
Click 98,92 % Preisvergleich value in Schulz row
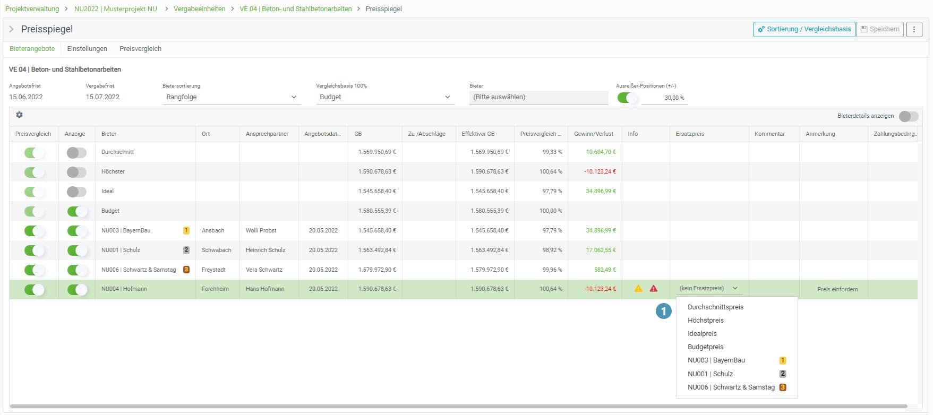point(552,250)
